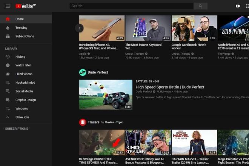Open the Captain Marvel teaser thumbnail
Image resolution: width=249 pixels, height=166 pixels.
pos(194,143)
